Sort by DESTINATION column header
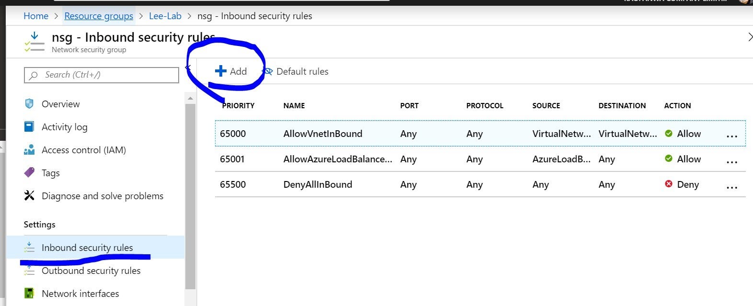The width and height of the screenshot is (753, 306). tap(622, 105)
